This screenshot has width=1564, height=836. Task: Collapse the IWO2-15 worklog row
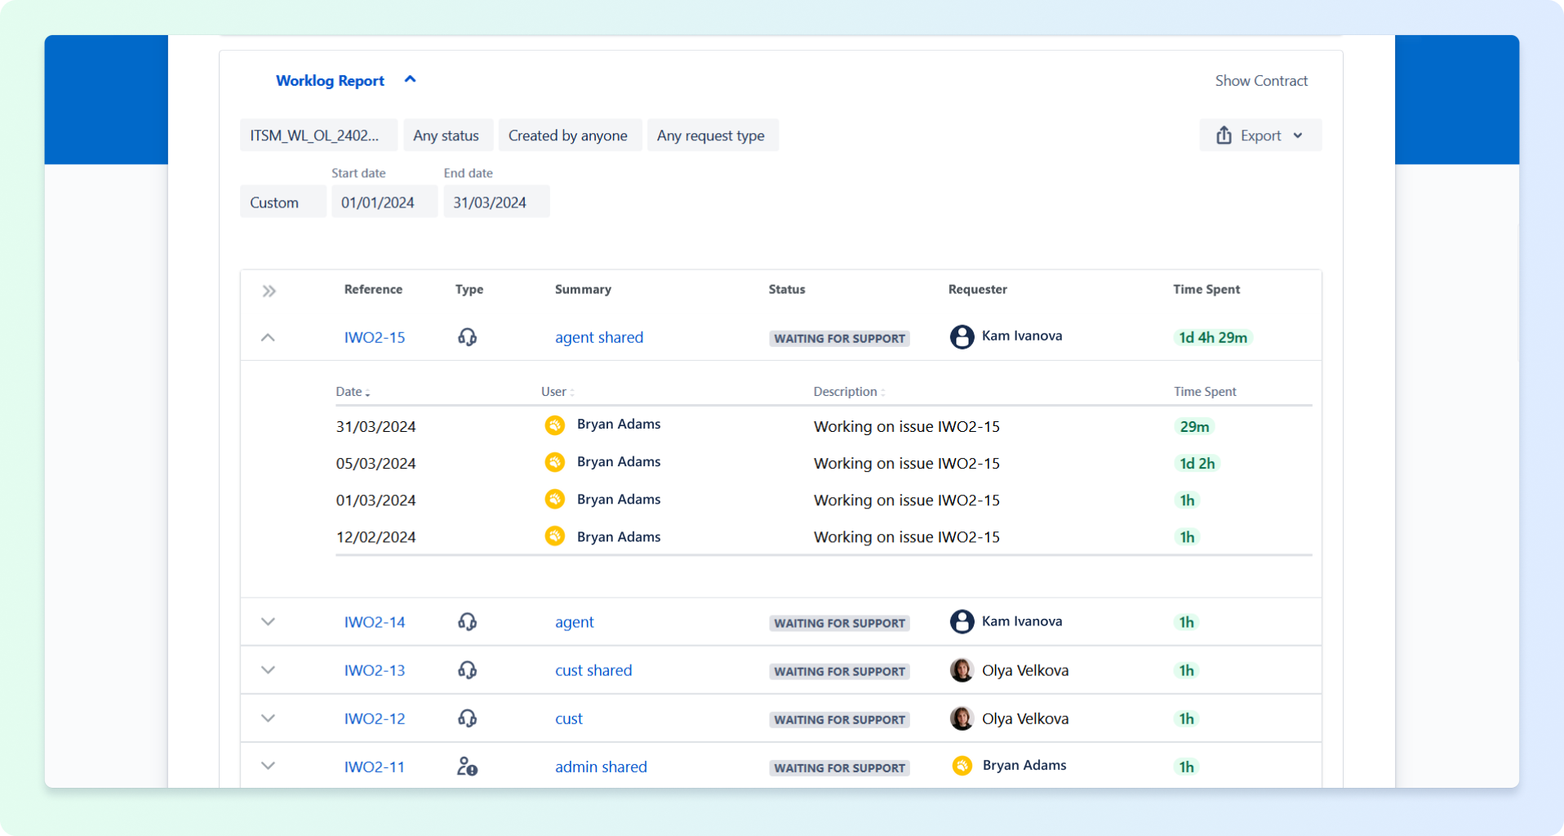pos(268,337)
